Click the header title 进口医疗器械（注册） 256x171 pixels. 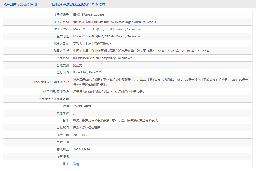click(x=23, y=4)
